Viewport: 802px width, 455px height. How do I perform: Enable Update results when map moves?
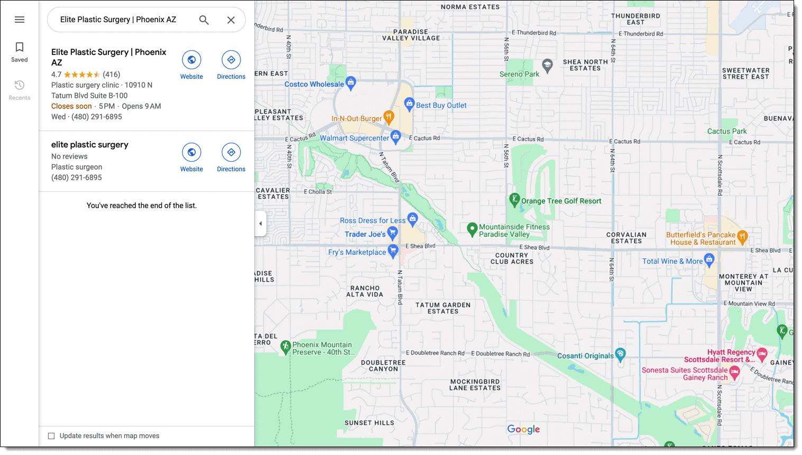point(51,436)
